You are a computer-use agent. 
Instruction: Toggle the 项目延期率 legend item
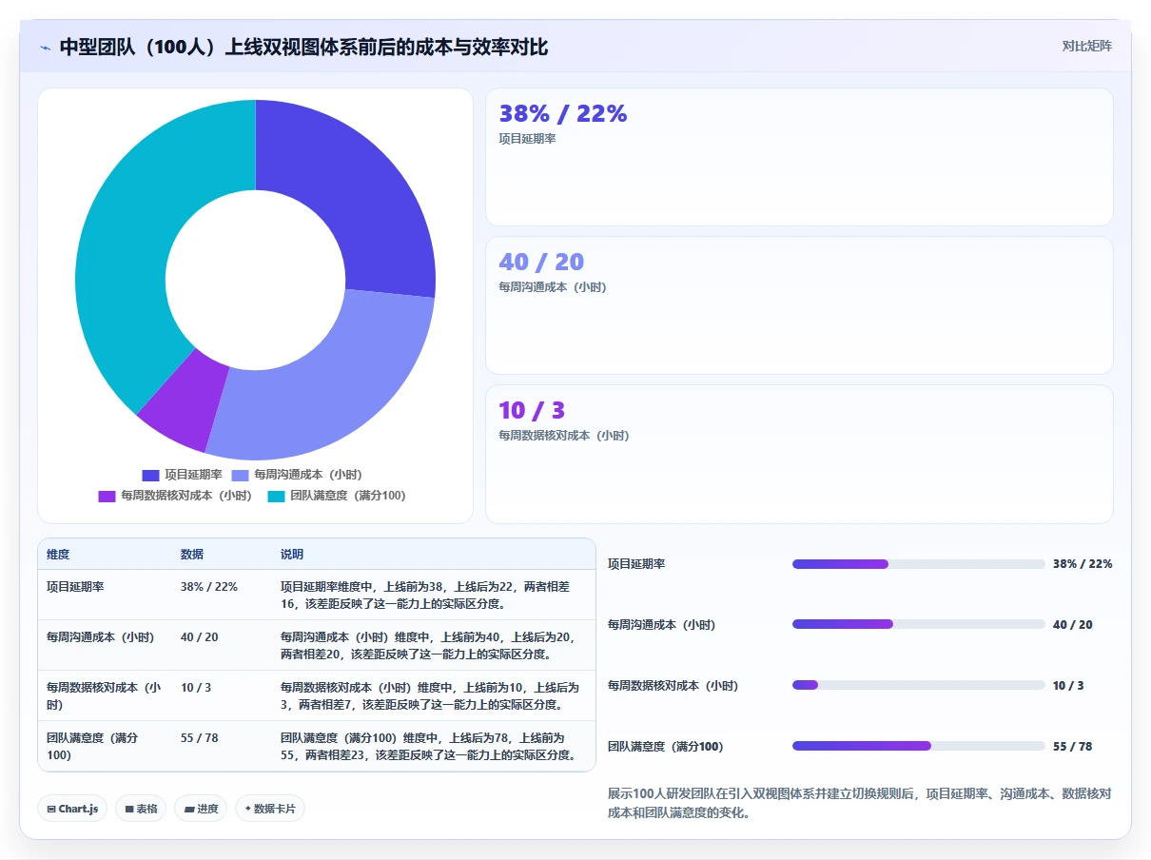183,475
